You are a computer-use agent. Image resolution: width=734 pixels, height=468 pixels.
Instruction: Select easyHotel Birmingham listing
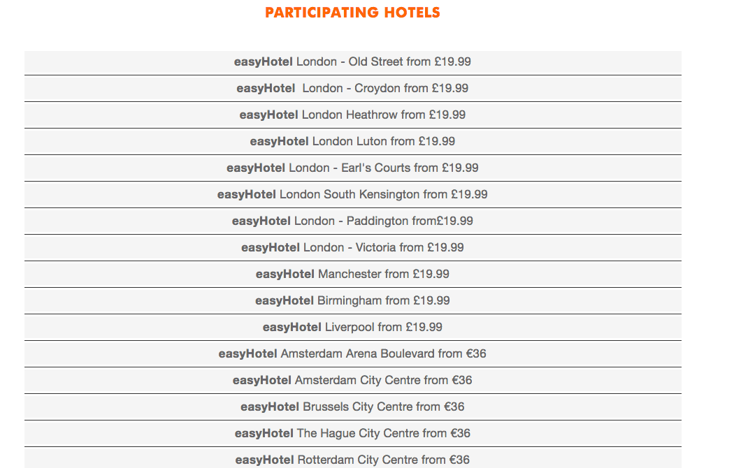(x=353, y=301)
